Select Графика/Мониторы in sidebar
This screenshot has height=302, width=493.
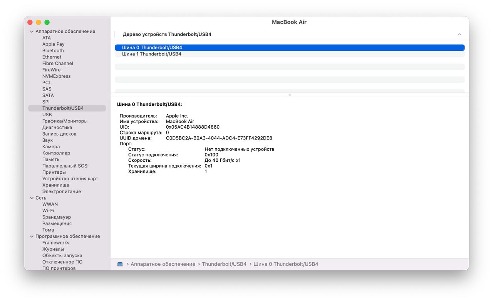(x=65, y=121)
